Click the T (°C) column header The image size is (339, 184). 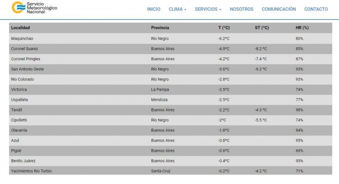coord(224,28)
